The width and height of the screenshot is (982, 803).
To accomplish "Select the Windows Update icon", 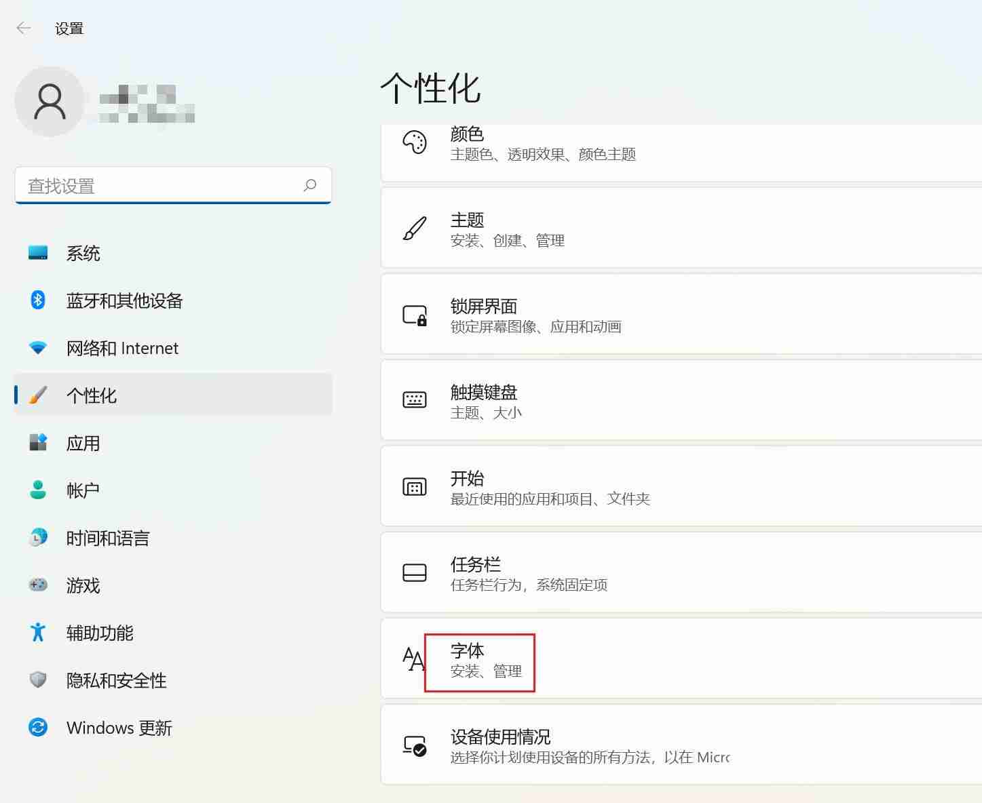I will (x=39, y=727).
